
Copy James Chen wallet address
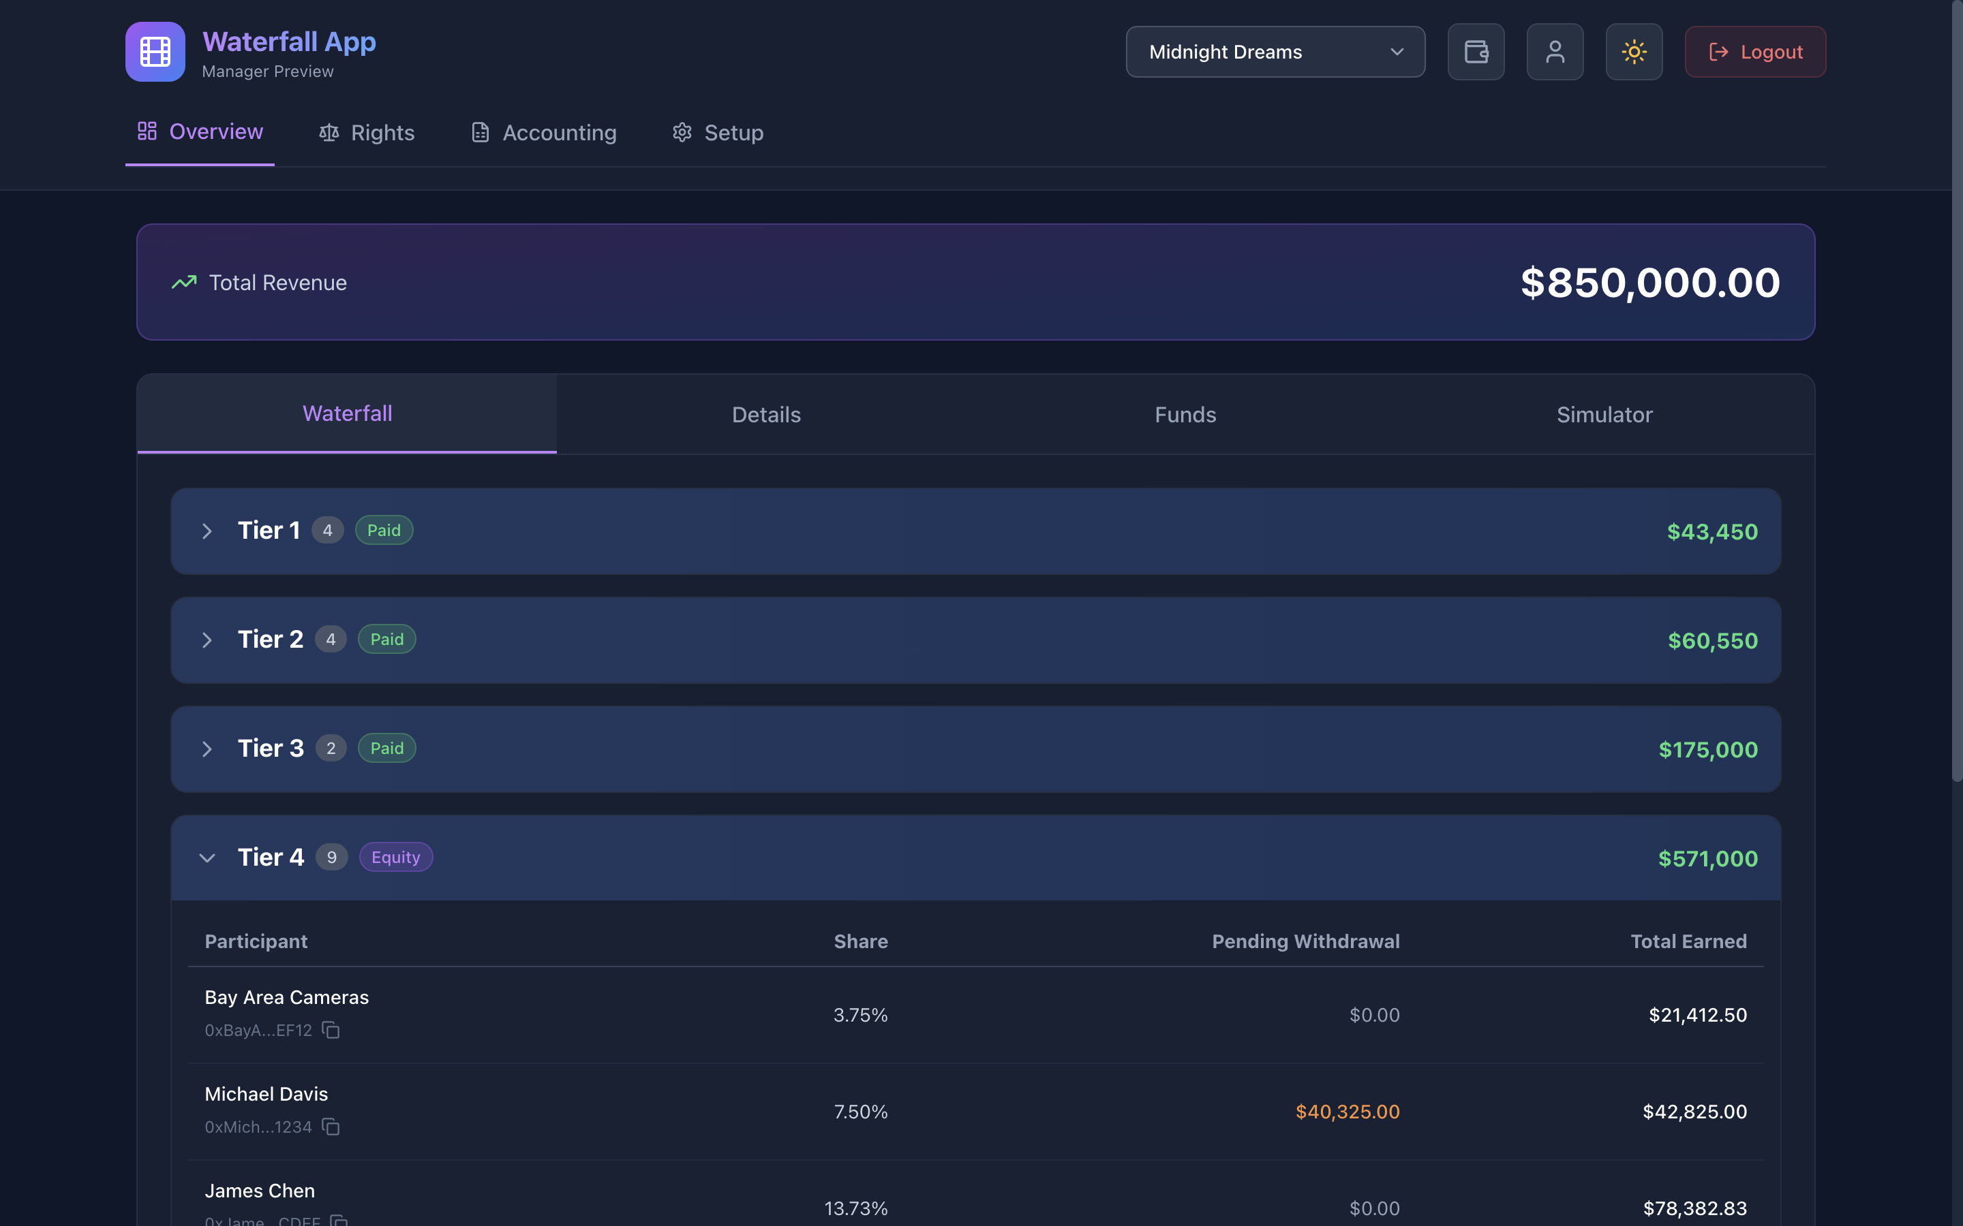[339, 1221]
